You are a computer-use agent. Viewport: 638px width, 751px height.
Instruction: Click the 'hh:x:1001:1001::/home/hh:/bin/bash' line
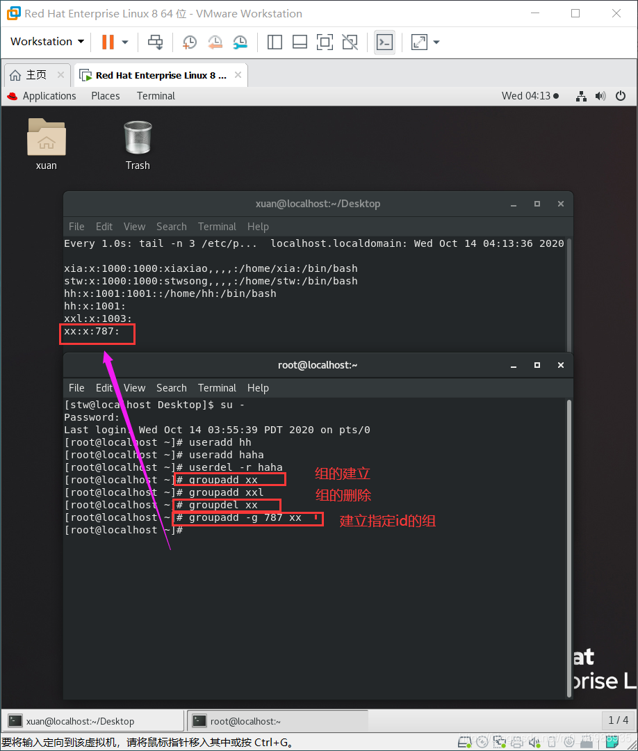click(170, 293)
